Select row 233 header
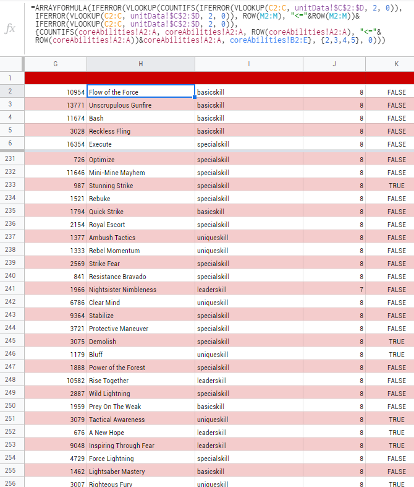The width and height of the screenshot is (414, 487). (x=11, y=184)
